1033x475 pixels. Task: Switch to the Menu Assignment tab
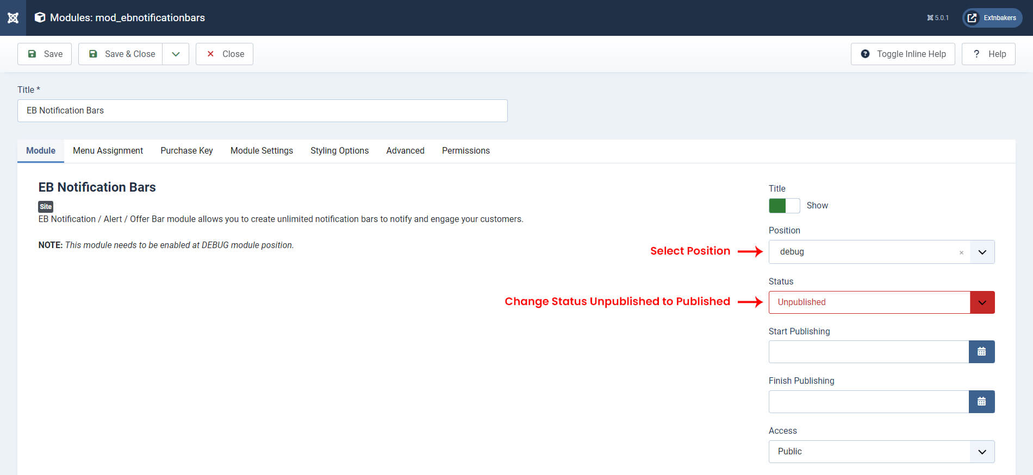108,150
